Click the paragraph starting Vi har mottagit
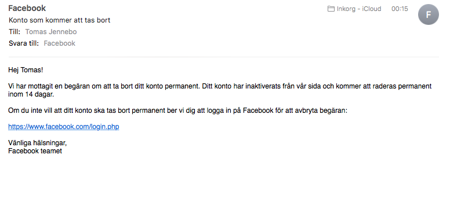Screen dimensions: 450x210 tap(220, 90)
